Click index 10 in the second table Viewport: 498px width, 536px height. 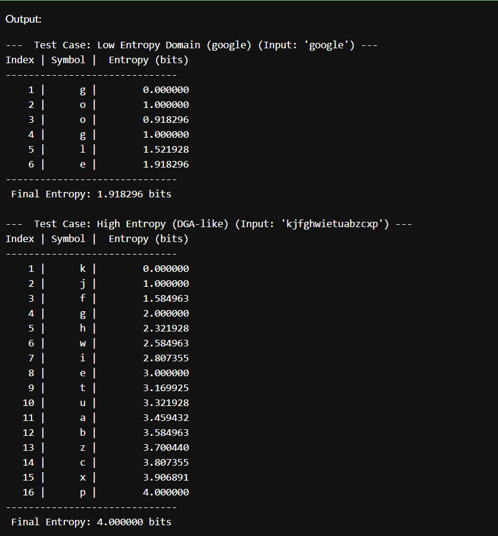coord(29,402)
